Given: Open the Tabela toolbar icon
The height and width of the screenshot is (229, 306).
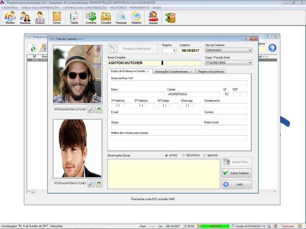Looking at the screenshot, I should point(74,18).
